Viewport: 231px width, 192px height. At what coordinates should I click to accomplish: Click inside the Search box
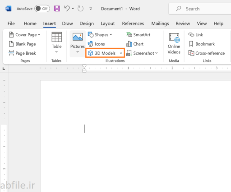(x=200, y=9)
